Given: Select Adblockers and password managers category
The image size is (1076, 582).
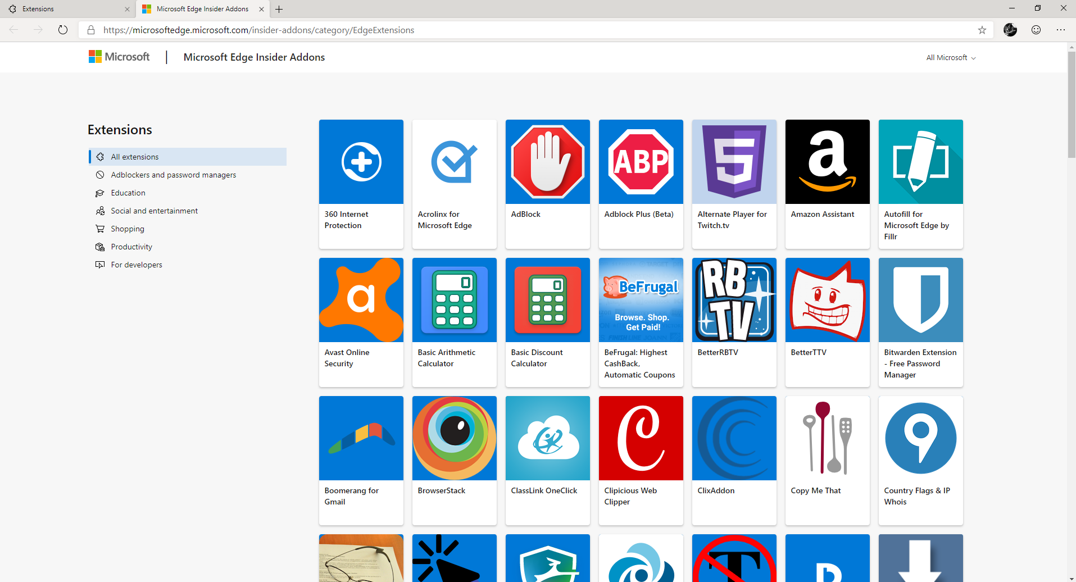Looking at the screenshot, I should point(188,175).
